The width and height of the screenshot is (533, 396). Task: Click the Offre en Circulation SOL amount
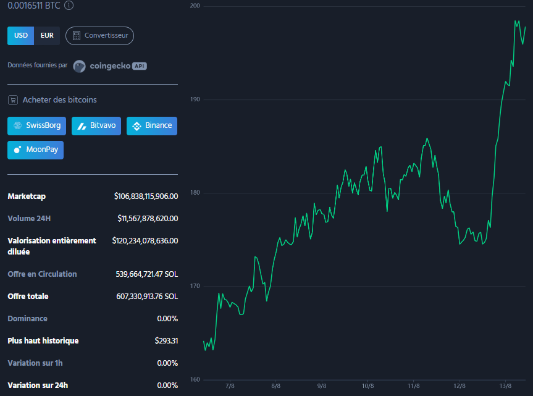click(x=146, y=274)
